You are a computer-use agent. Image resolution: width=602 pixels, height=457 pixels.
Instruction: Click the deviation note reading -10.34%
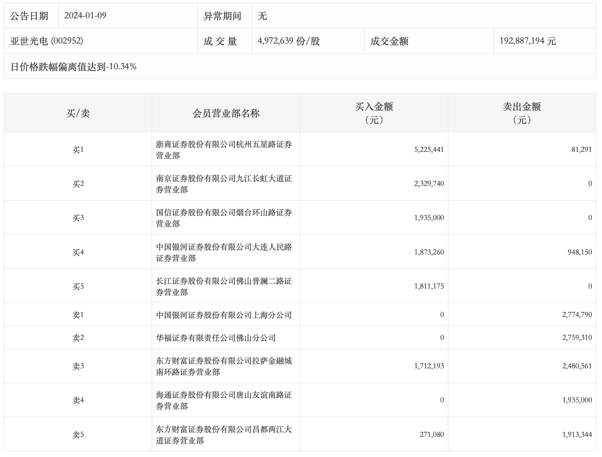tap(73, 67)
